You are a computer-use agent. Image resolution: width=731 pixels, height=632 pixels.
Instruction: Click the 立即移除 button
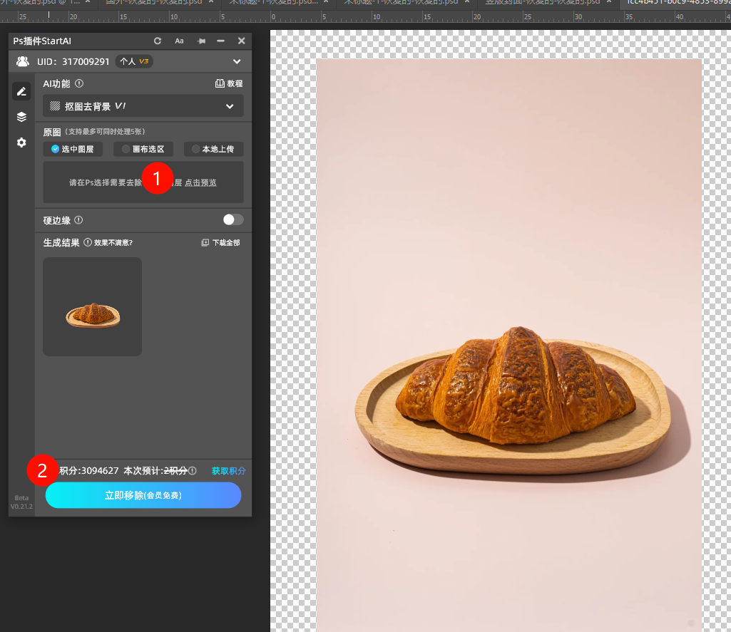coord(143,495)
